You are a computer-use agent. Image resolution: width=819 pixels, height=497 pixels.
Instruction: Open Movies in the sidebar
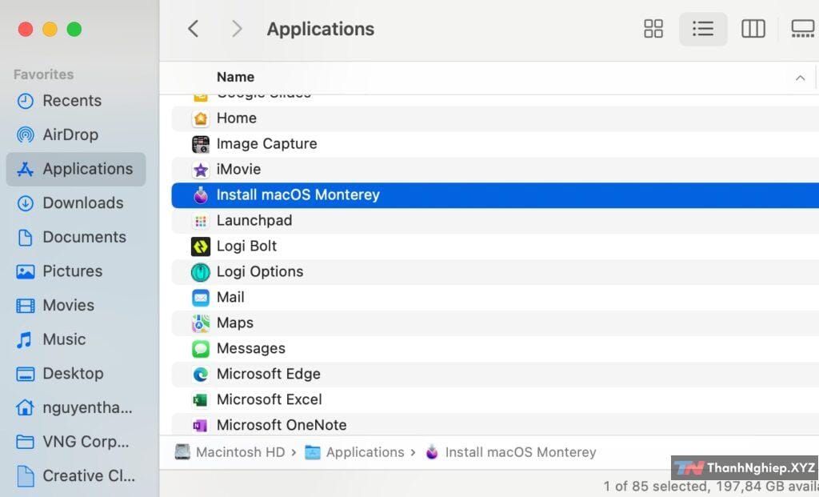(69, 305)
